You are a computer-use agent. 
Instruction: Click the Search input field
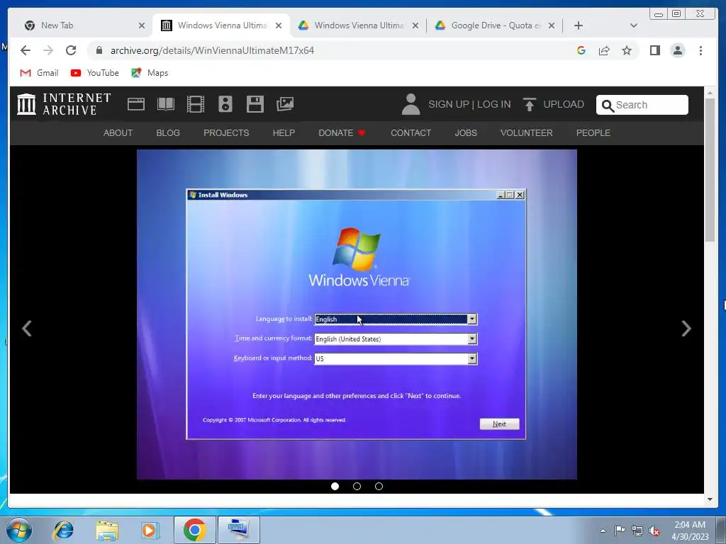[642, 105]
